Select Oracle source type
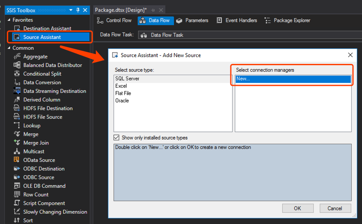 click(x=173, y=101)
